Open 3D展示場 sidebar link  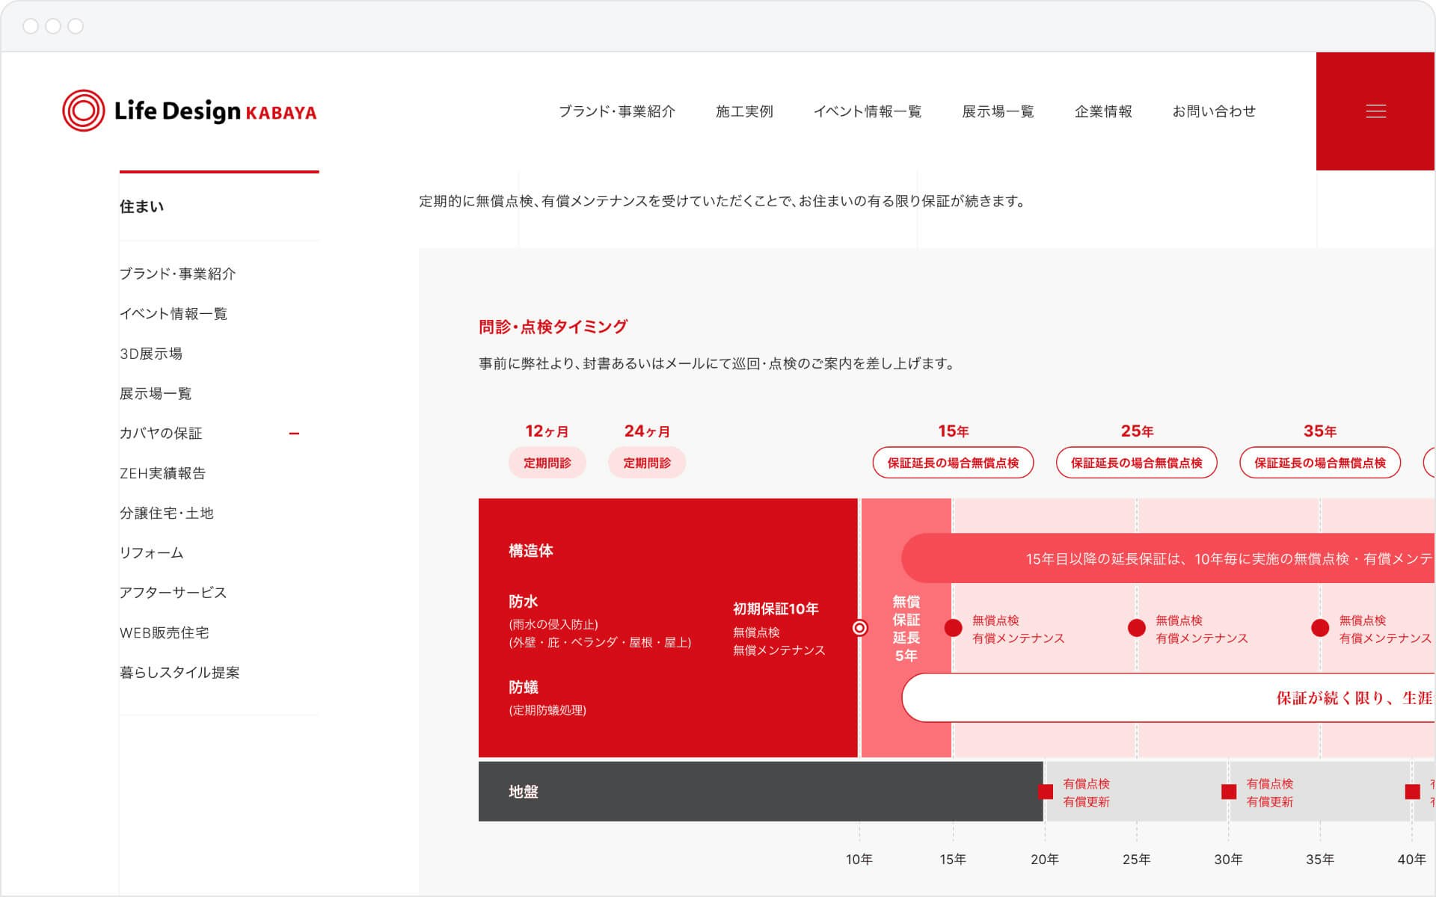pos(151,354)
